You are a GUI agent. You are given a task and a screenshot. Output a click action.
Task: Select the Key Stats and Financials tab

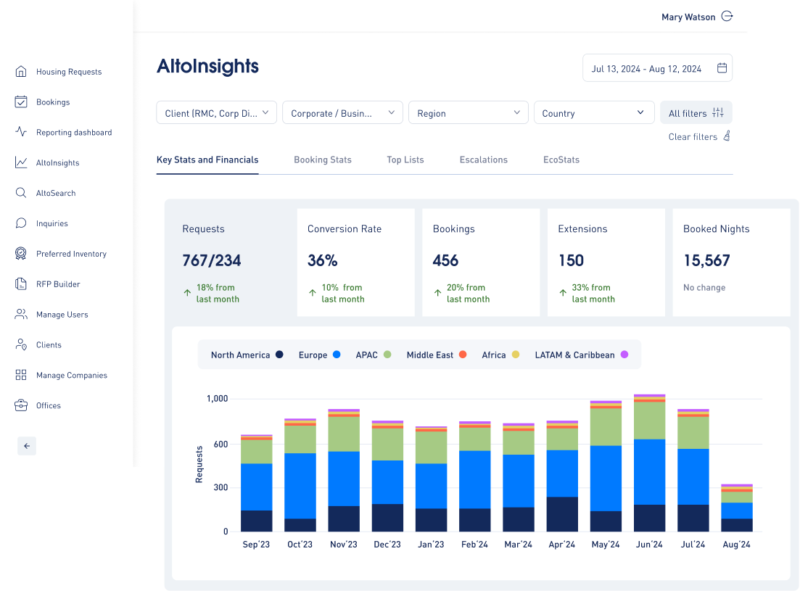207,160
